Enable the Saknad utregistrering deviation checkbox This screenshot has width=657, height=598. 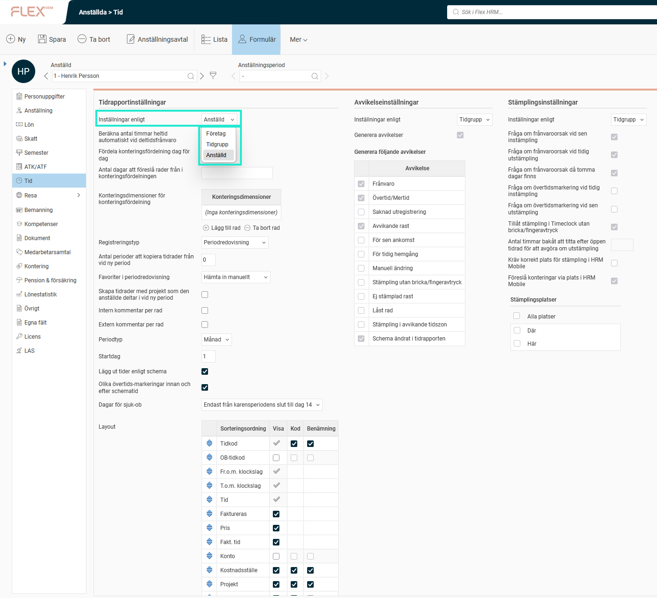pos(361,212)
